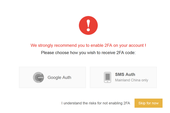This screenshot has height=113, width=170.
Task: Click the red exclamation warning icon
Action: [x=88, y=25]
